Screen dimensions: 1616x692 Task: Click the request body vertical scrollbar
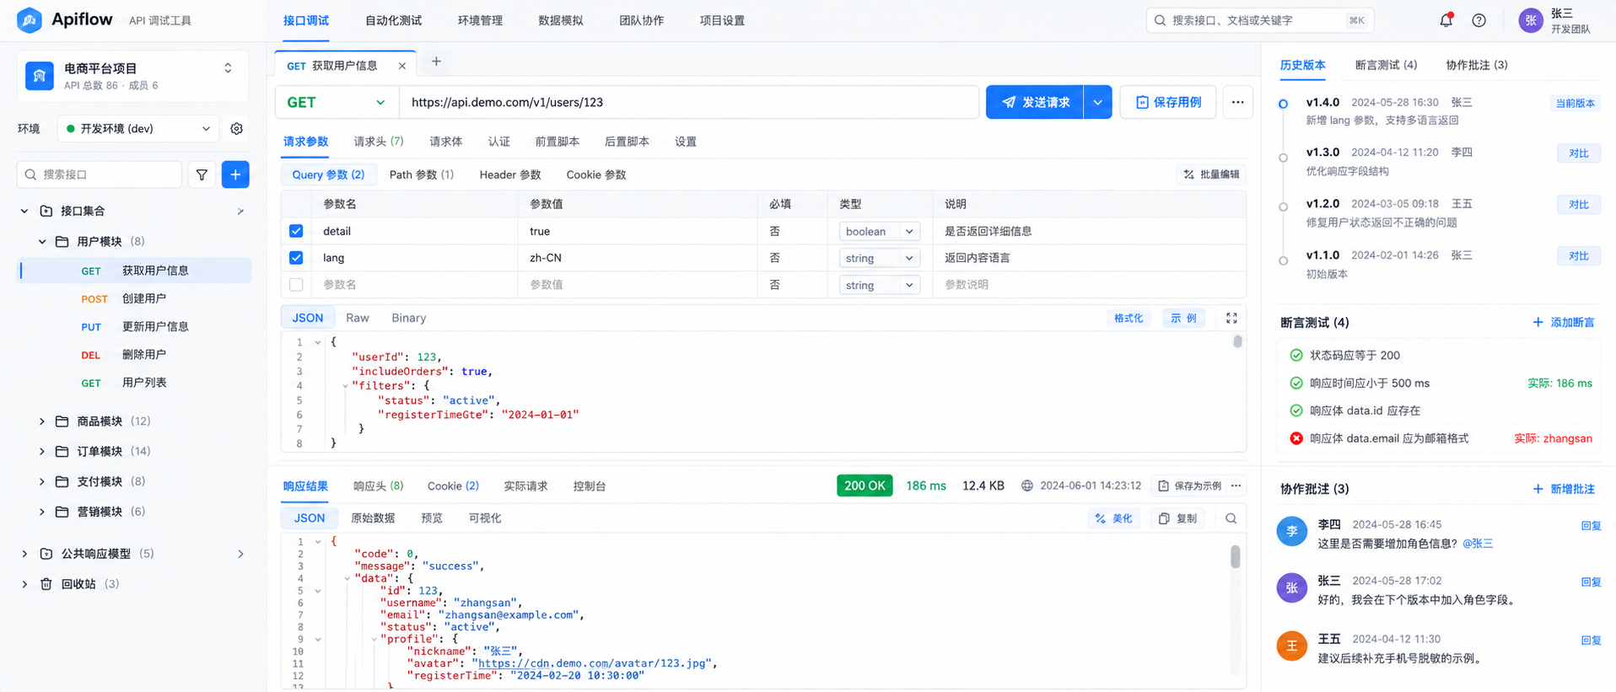pos(1237,341)
